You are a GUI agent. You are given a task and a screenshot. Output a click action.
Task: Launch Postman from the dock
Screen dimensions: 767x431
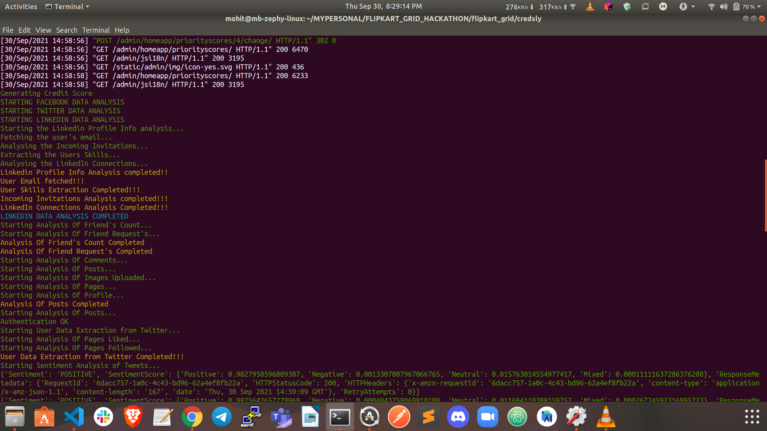point(399,417)
